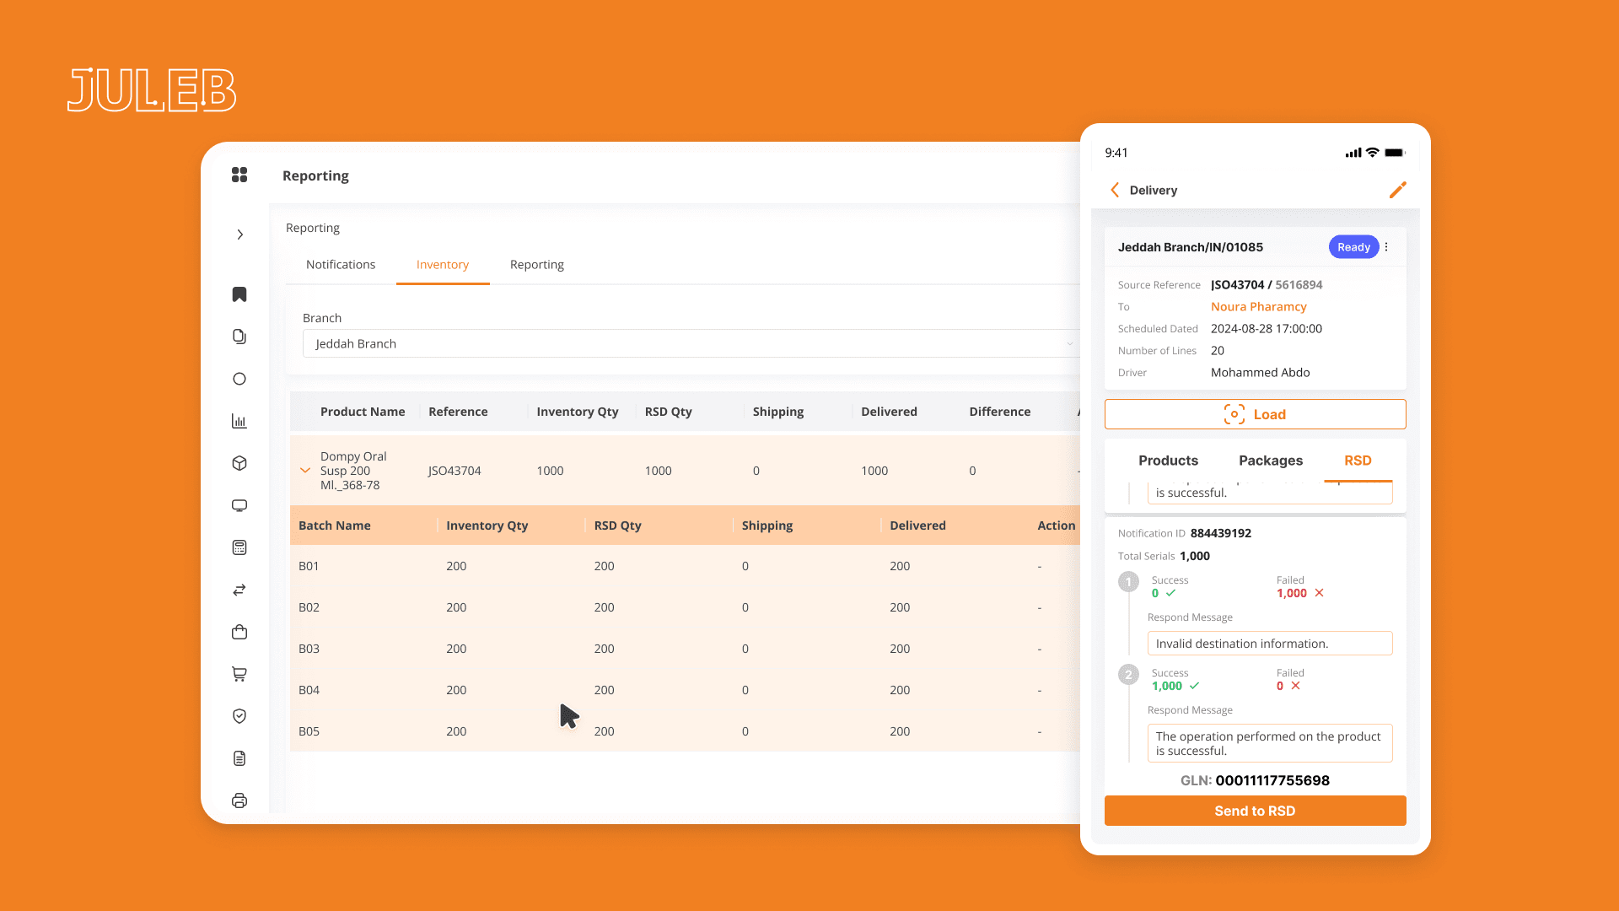This screenshot has width=1619, height=911.
Task: Tap the pencil edit icon on Delivery
Action: pyautogui.click(x=1397, y=190)
